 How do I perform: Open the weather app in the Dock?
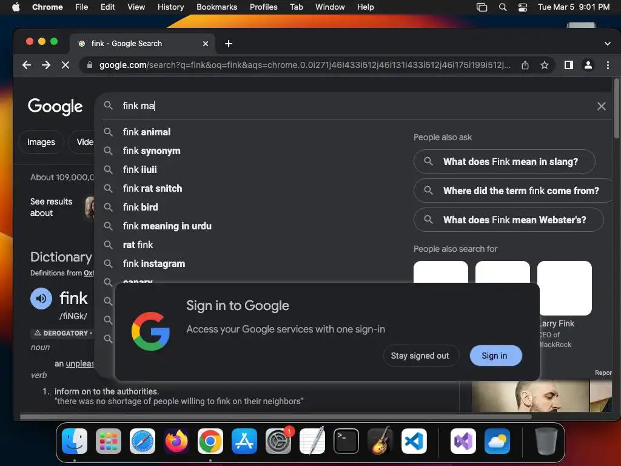(497, 441)
